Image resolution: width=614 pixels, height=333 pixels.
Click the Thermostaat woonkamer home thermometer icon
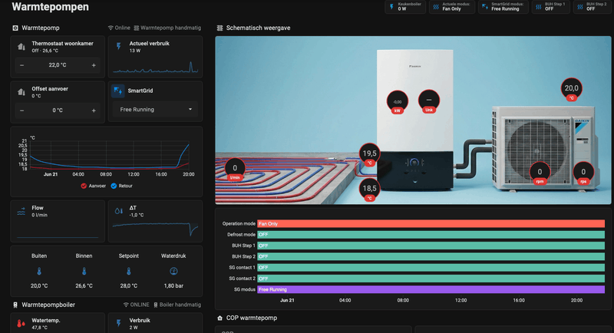click(x=21, y=47)
